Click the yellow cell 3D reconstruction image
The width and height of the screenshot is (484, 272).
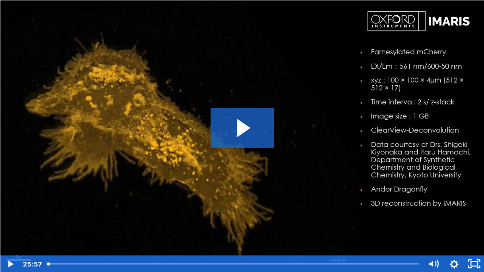(x=140, y=136)
